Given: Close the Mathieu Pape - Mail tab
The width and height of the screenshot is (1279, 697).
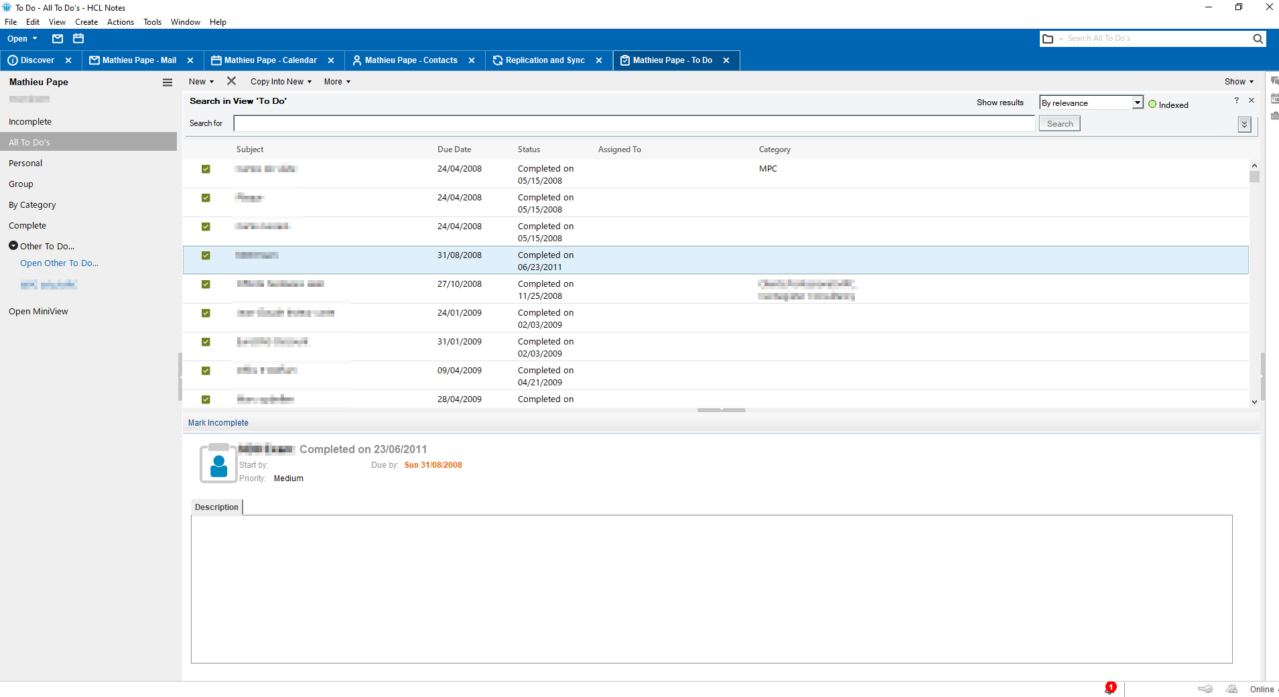Looking at the screenshot, I should pyautogui.click(x=190, y=60).
